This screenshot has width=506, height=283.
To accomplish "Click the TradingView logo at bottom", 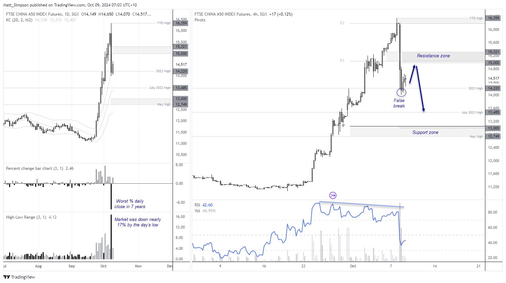I will [19, 277].
